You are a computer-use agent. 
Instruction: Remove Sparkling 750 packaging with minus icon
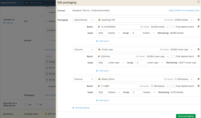198,19
